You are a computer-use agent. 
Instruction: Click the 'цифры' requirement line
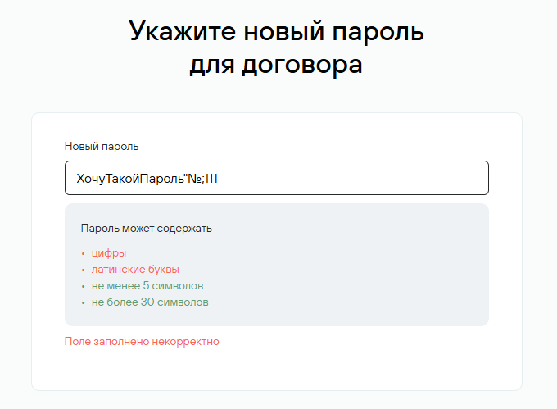click(x=109, y=253)
